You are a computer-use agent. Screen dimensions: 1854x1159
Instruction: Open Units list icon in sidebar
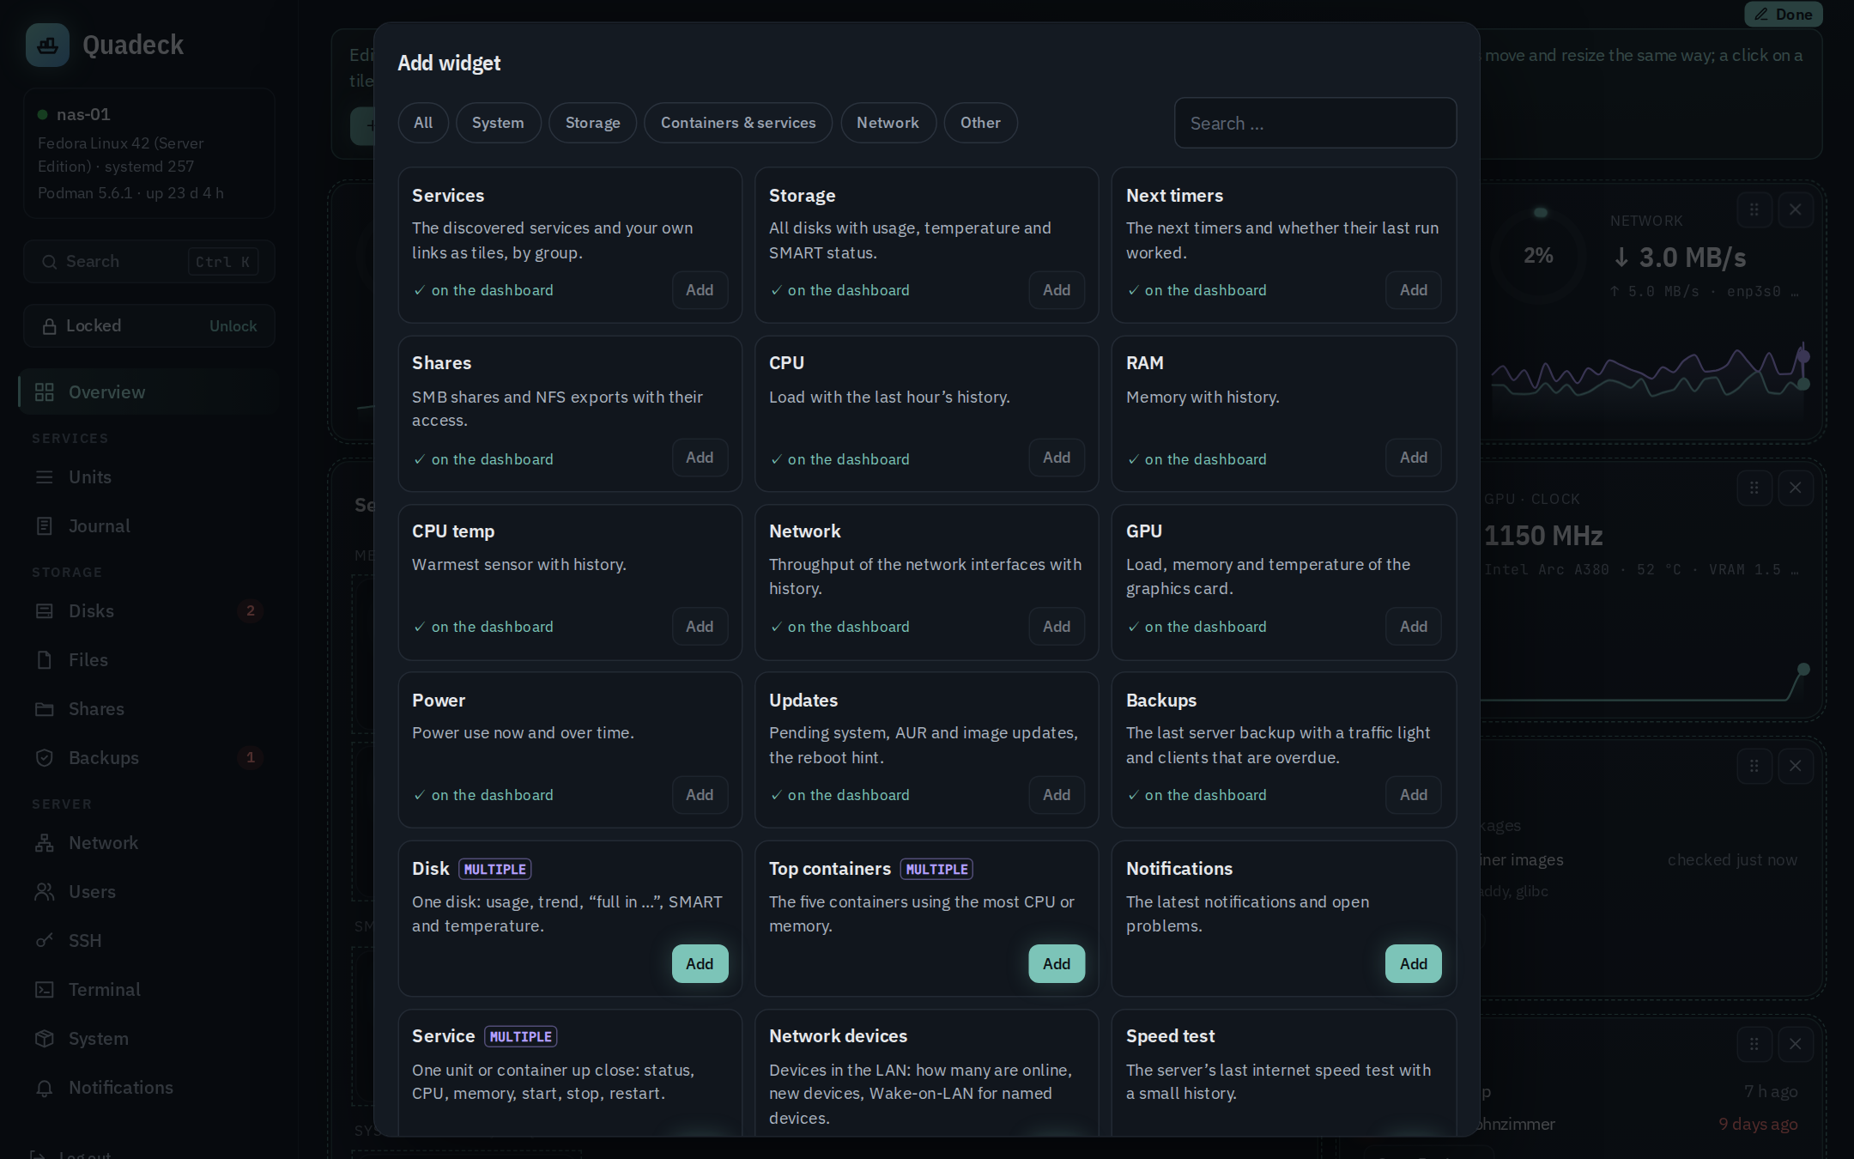click(x=45, y=477)
